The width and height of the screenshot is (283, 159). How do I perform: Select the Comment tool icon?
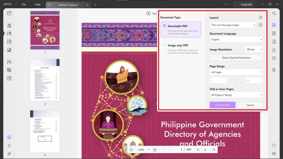(x=9, y=25)
